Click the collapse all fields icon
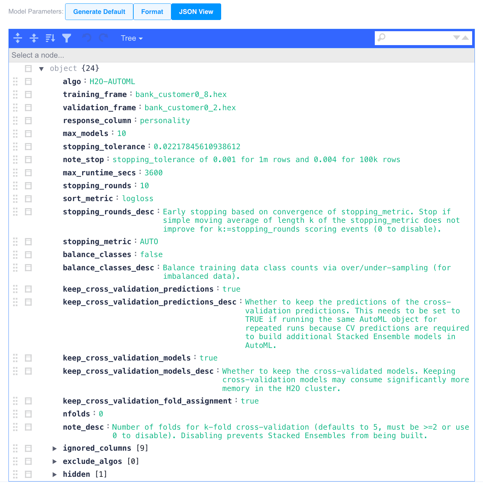483x489 pixels. (34, 38)
